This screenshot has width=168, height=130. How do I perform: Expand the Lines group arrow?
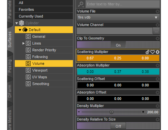pyautogui.click(x=23, y=43)
